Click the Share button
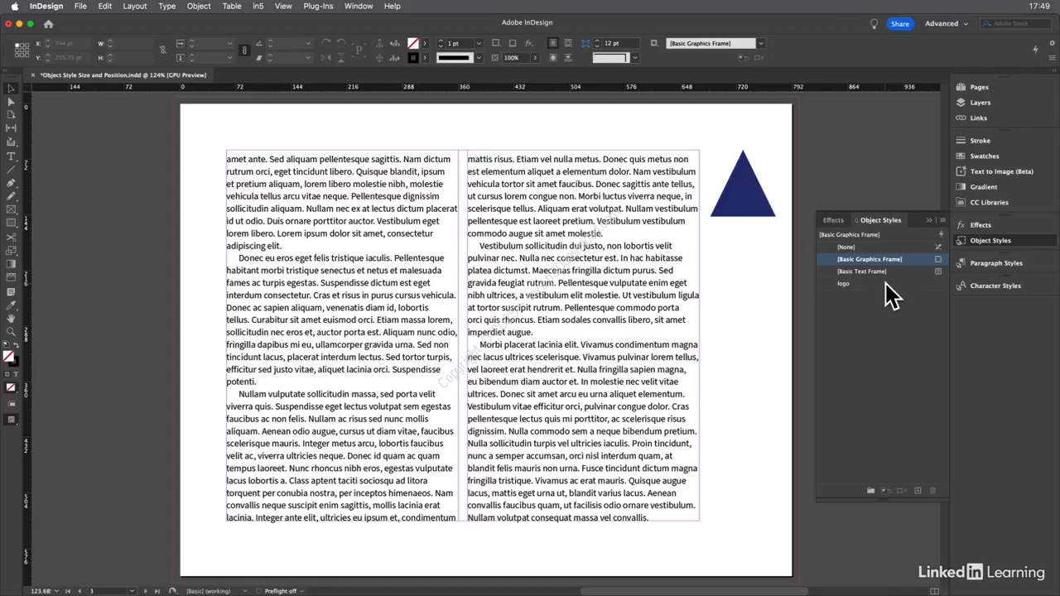 (899, 24)
